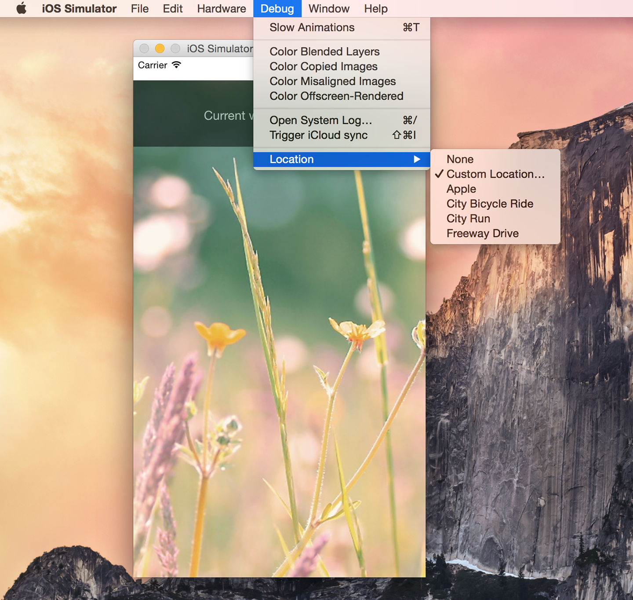This screenshot has width=633, height=600.
Task: Open the Window menu
Action: tap(329, 8)
